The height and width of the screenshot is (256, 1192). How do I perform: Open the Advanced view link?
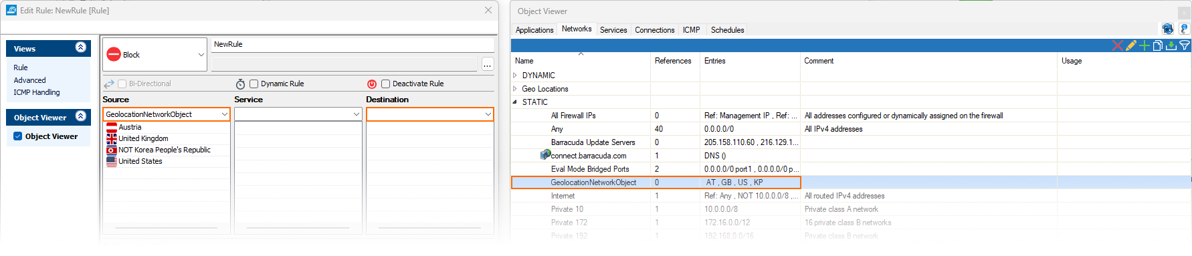tap(30, 80)
